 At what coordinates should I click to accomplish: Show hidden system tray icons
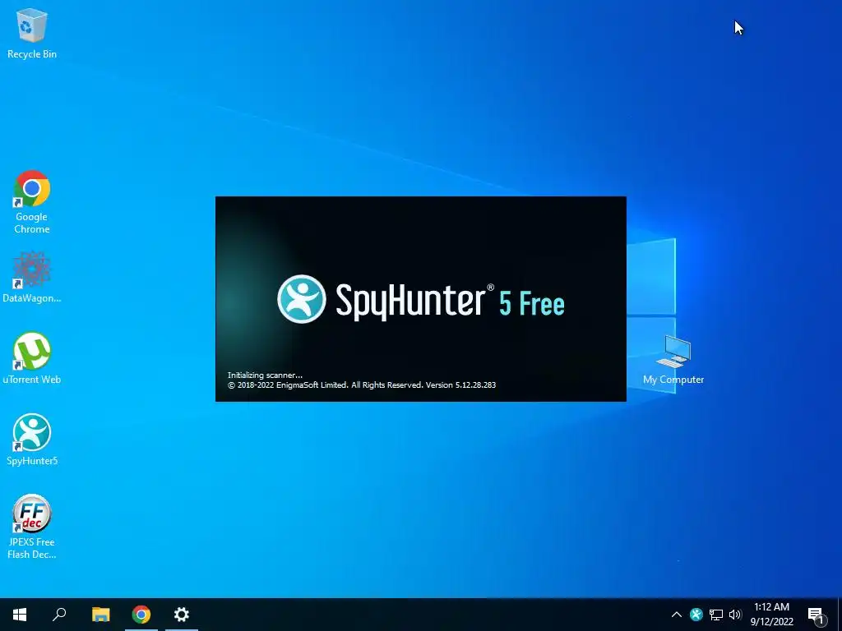(677, 615)
